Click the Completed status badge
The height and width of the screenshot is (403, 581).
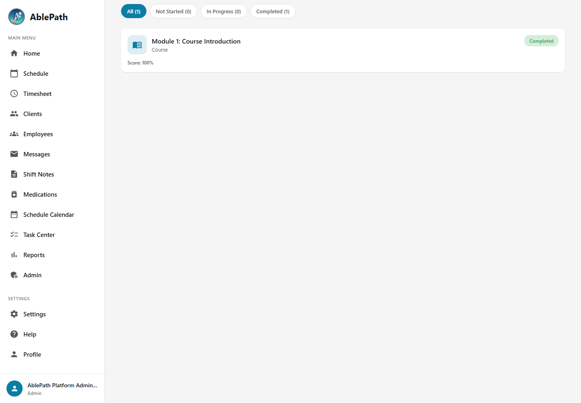[x=541, y=41]
